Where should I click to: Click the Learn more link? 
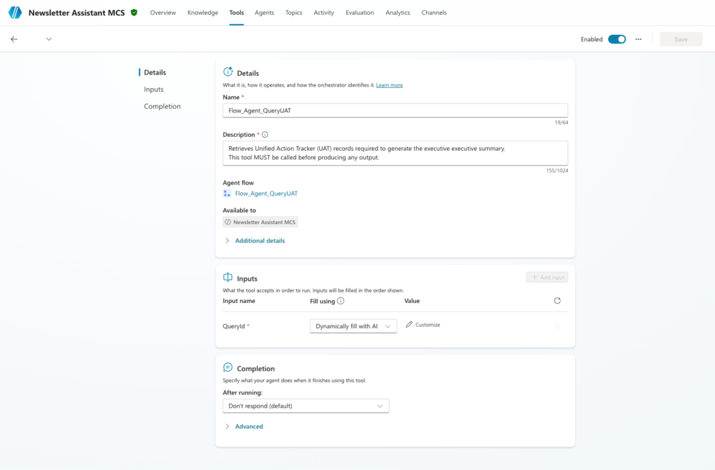390,85
